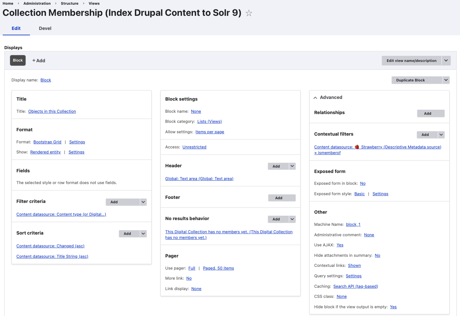Click the star favorite icon beside title

click(x=249, y=13)
